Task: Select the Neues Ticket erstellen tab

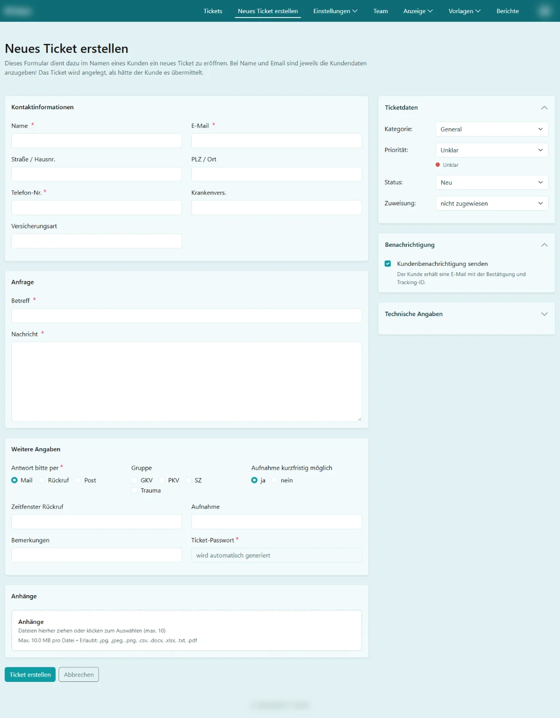Action: point(268,11)
